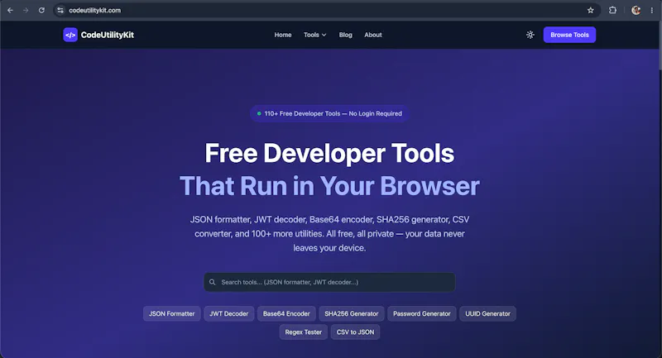Screen dimensions: 662x358
Task: Open the Base64 Encoder tool chip
Action: pos(286,313)
